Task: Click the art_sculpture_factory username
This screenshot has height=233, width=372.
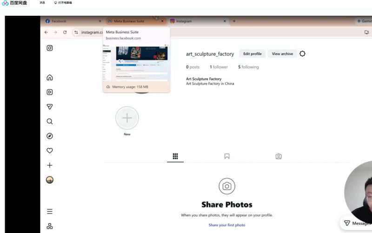Action: [x=210, y=54]
